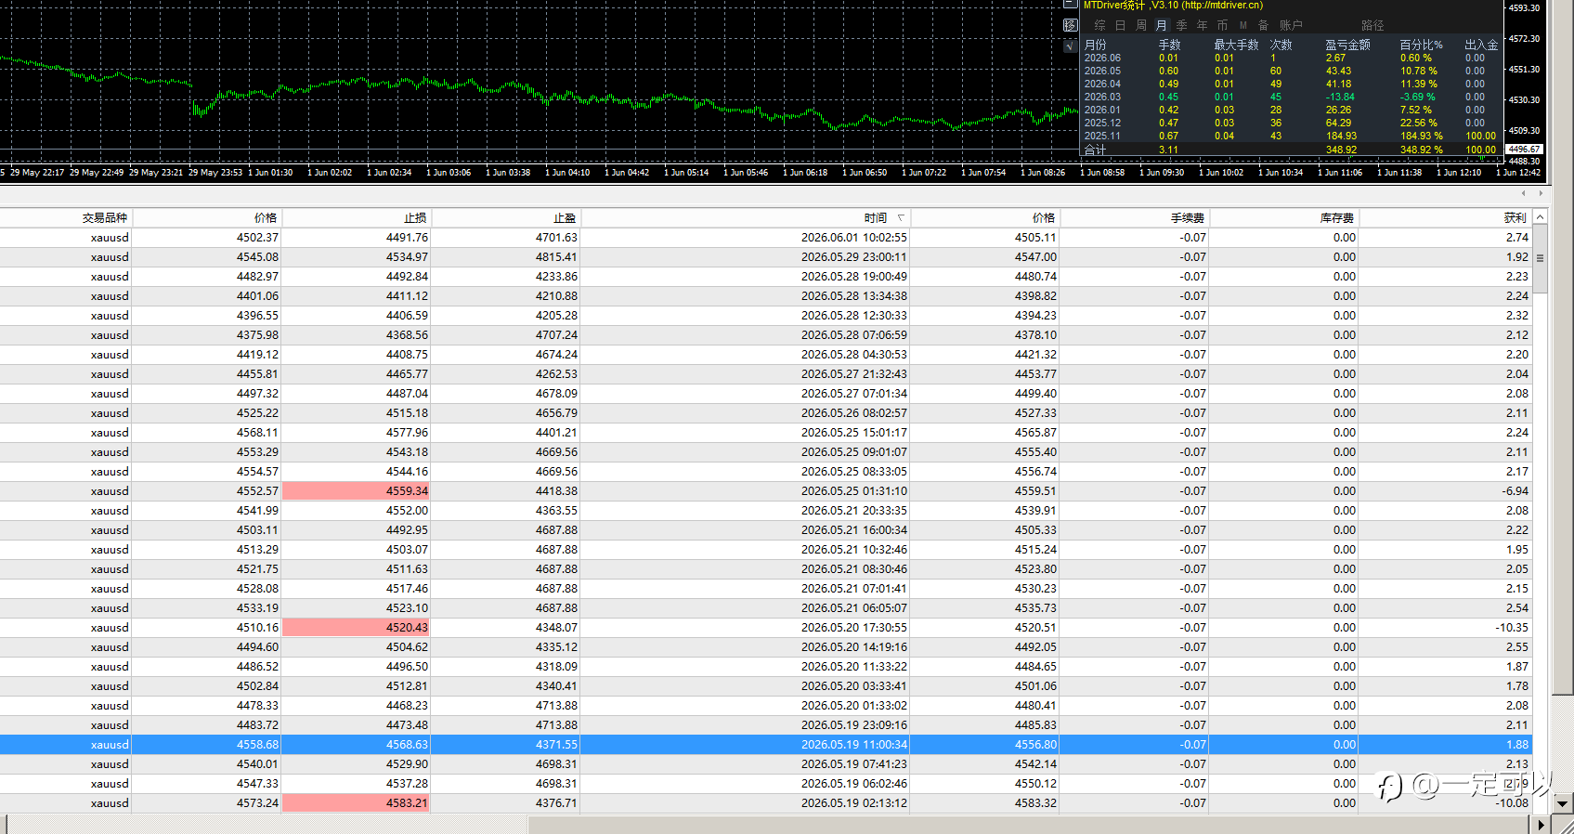Click the red stop-loss cell 4583.21

[357, 803]
